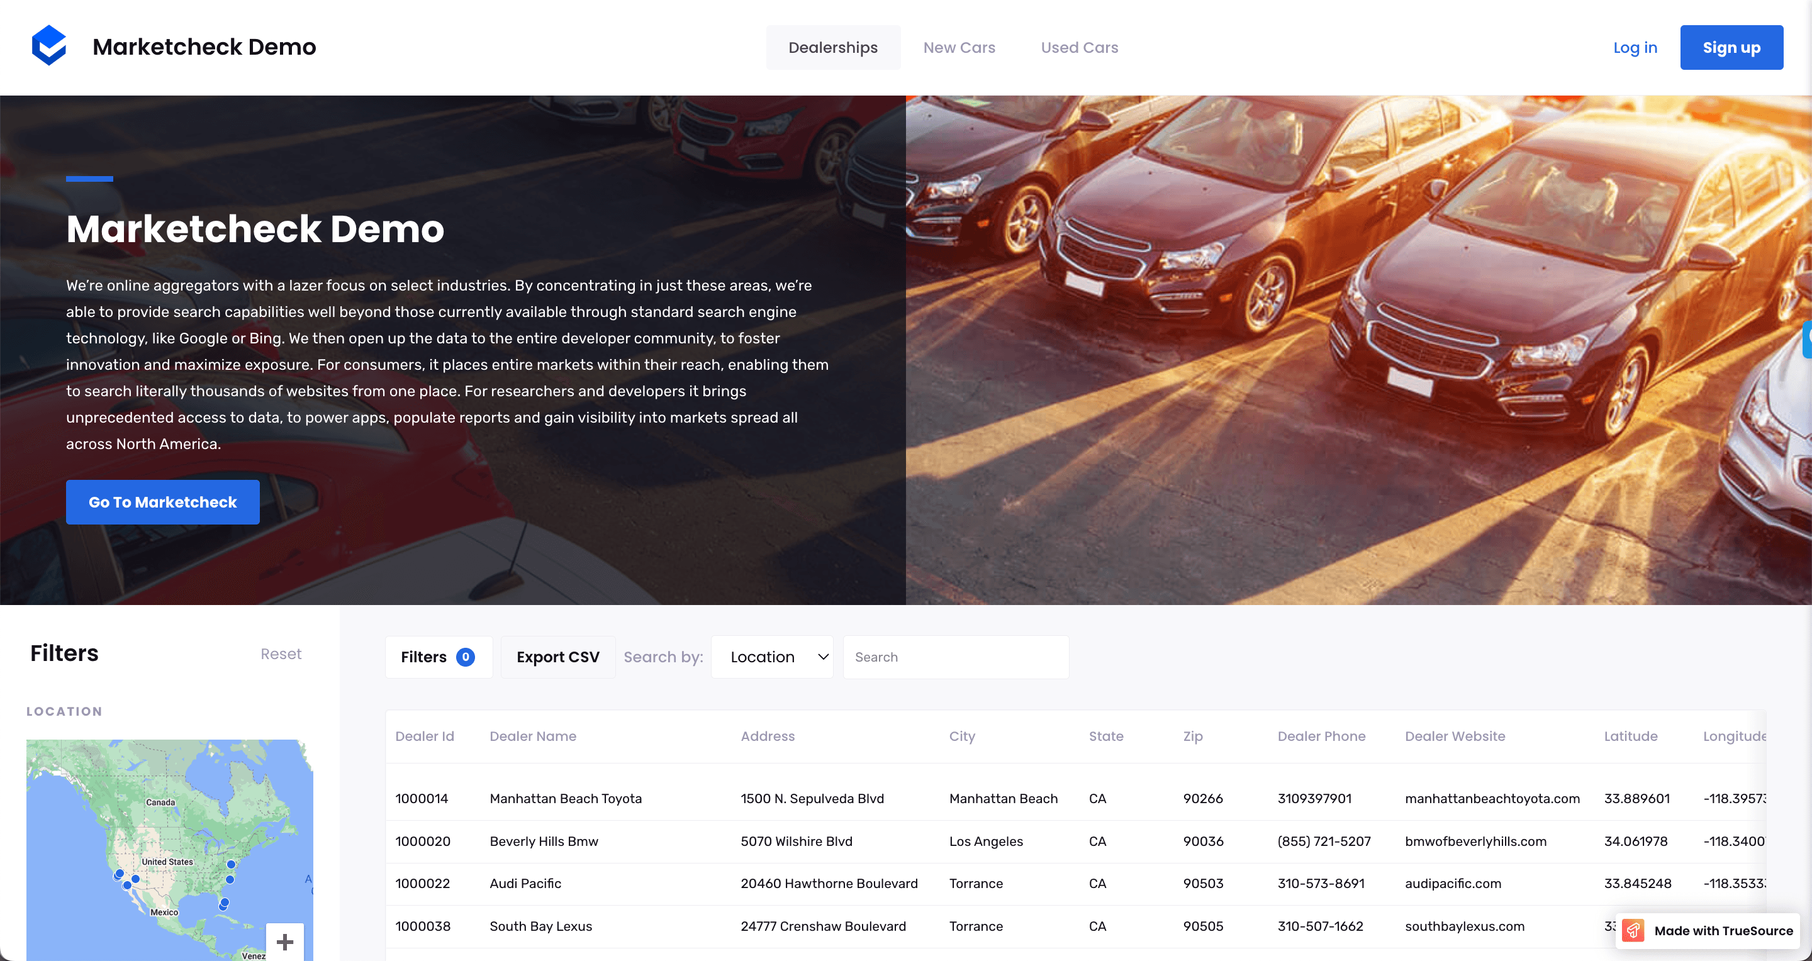1812x961 pixels.
Task: Open the Log in link
Action: (1635, 47)
